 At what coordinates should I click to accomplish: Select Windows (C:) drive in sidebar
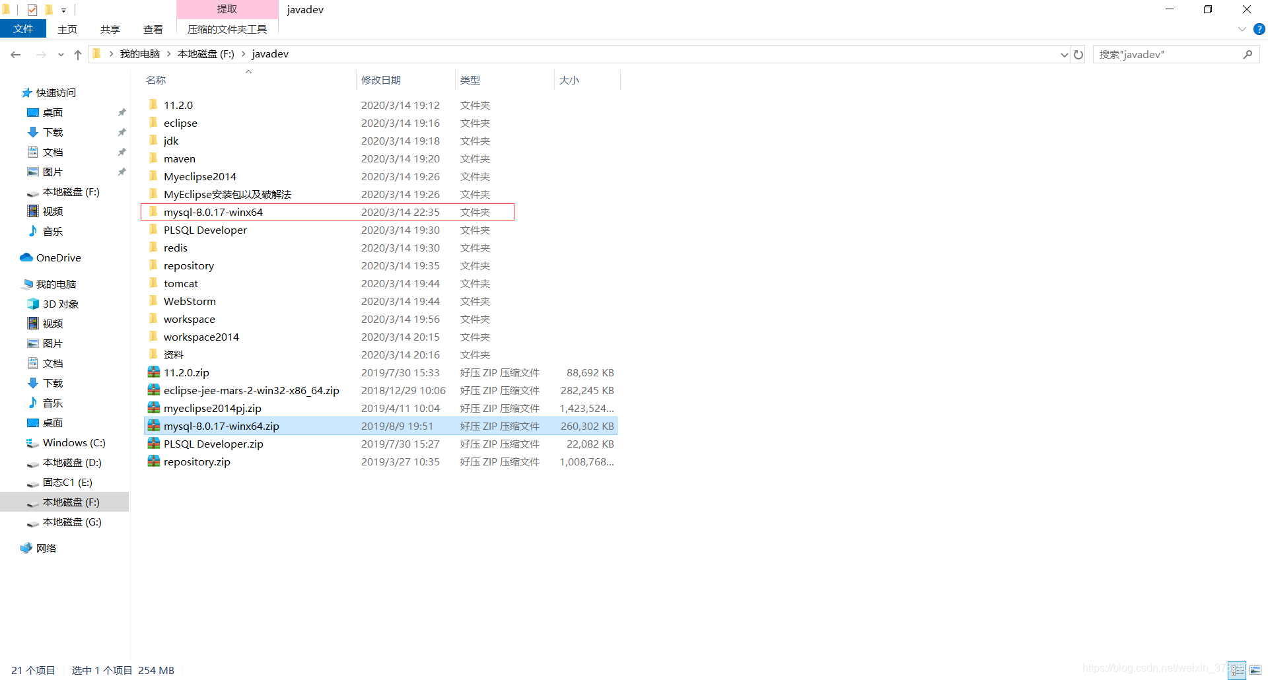point(73,442)
